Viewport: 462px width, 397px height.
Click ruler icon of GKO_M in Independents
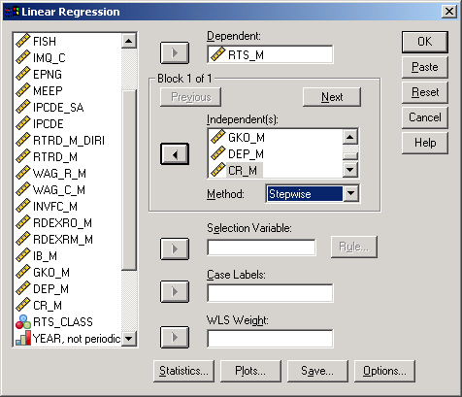tap(217, 137)
